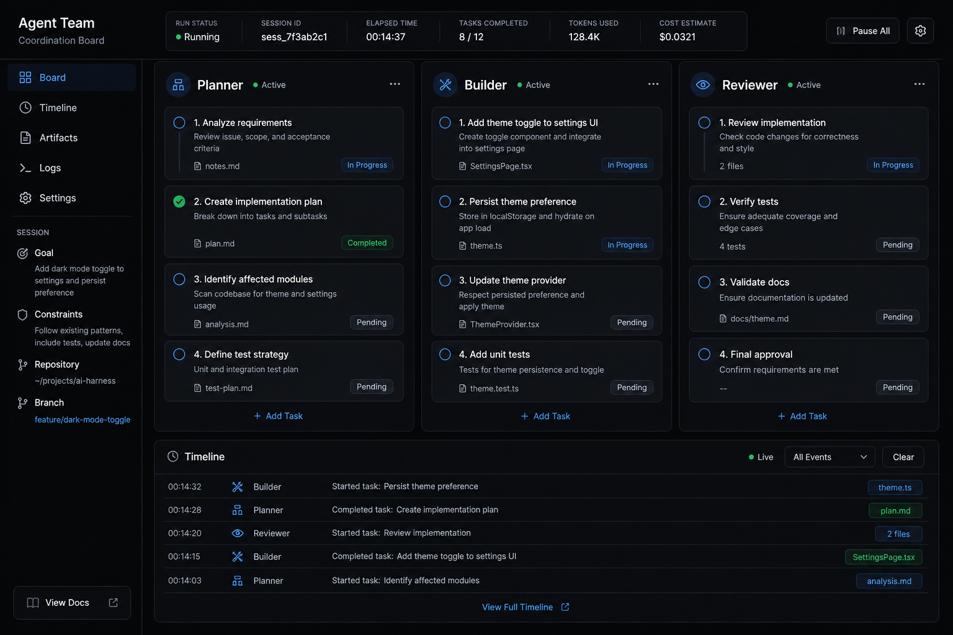
Task: Click SettingsPage.tsx tag in timeline
Action: pos(884,557)
